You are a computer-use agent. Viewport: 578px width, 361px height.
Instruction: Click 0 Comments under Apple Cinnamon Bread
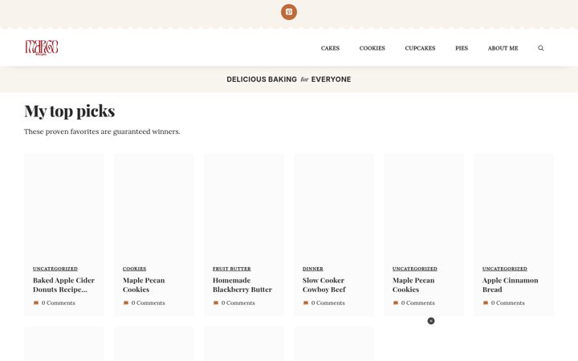(x=508, y=302)
